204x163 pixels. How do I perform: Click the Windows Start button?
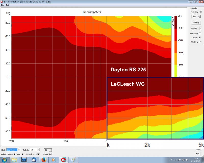click(x=5, y=160)
